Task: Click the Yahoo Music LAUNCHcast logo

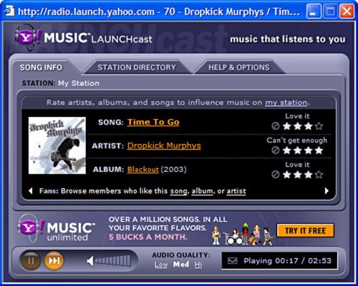Action: [83, 38]
